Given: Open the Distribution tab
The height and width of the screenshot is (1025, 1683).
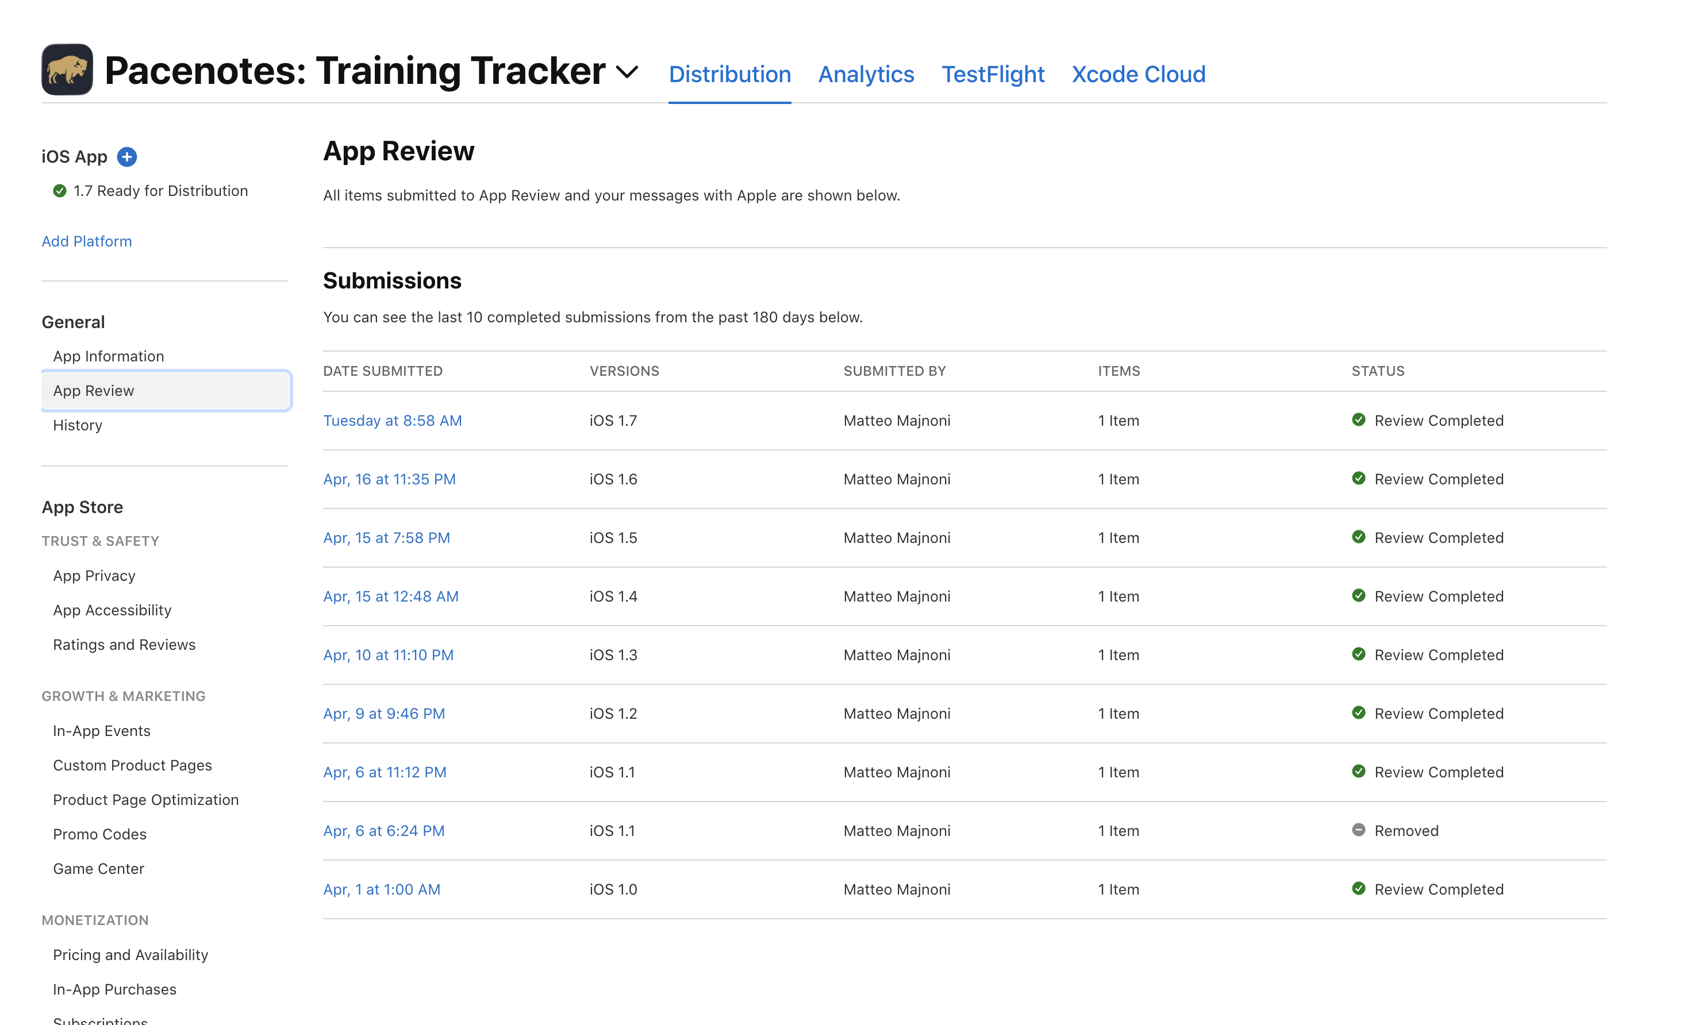Looking at the screenshot, I should pyautogui.click(x=729, y=74).
